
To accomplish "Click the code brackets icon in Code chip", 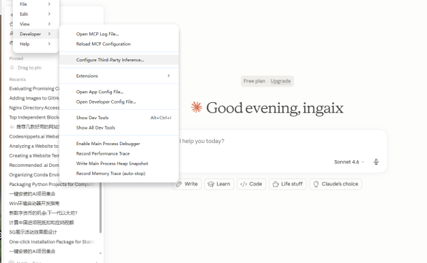I will [244, 184].
